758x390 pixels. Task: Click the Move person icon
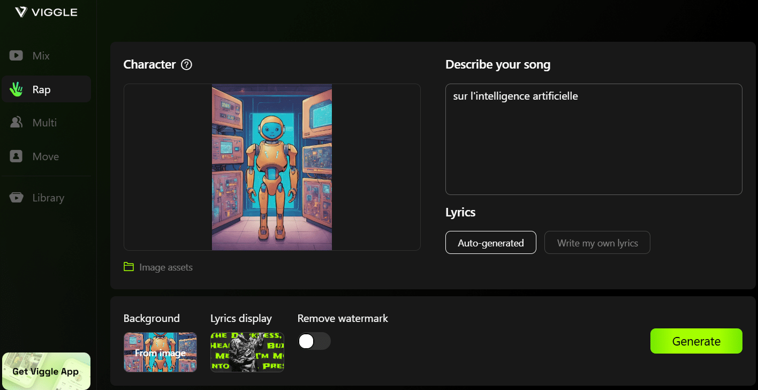tap(16, 156)
